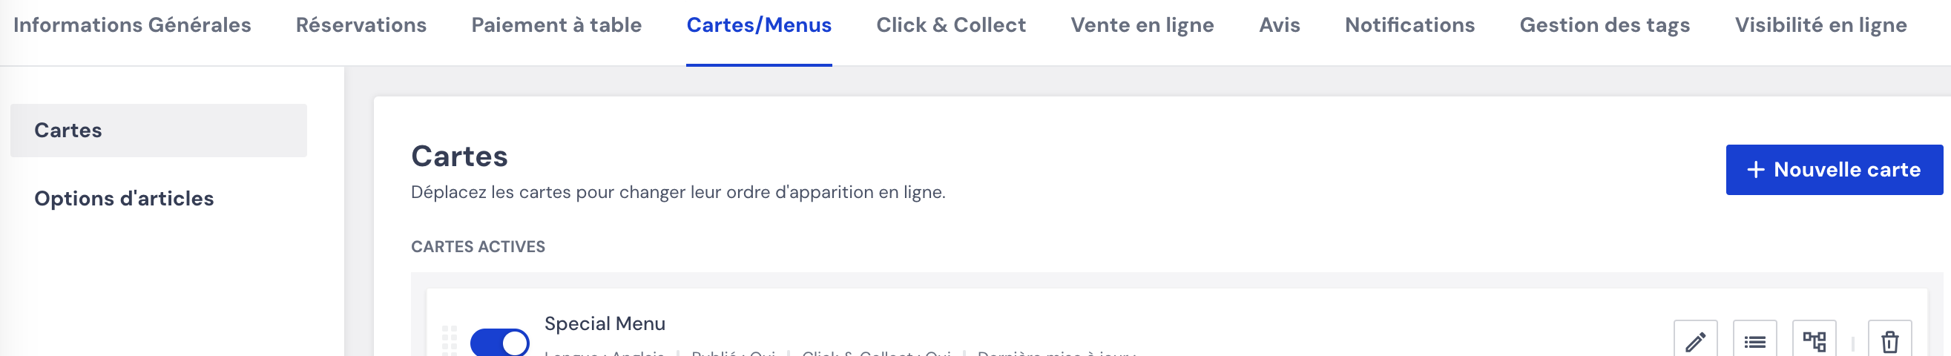The height and width of the screenshot is (356, 1951).
Task: Delete Special Menu with the trash icon
Action: point(1889,341)
